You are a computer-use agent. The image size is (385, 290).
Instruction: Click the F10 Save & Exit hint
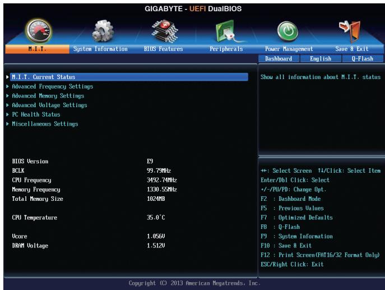pyautogui.click(x=286, y=246)
